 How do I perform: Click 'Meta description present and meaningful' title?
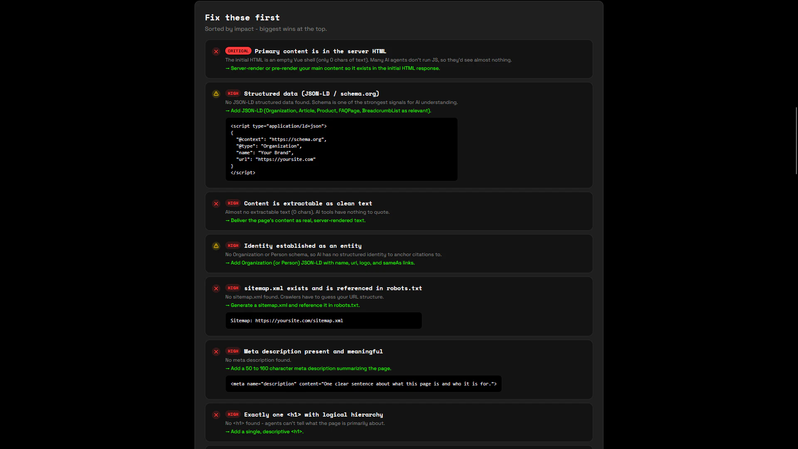[313, 352]
